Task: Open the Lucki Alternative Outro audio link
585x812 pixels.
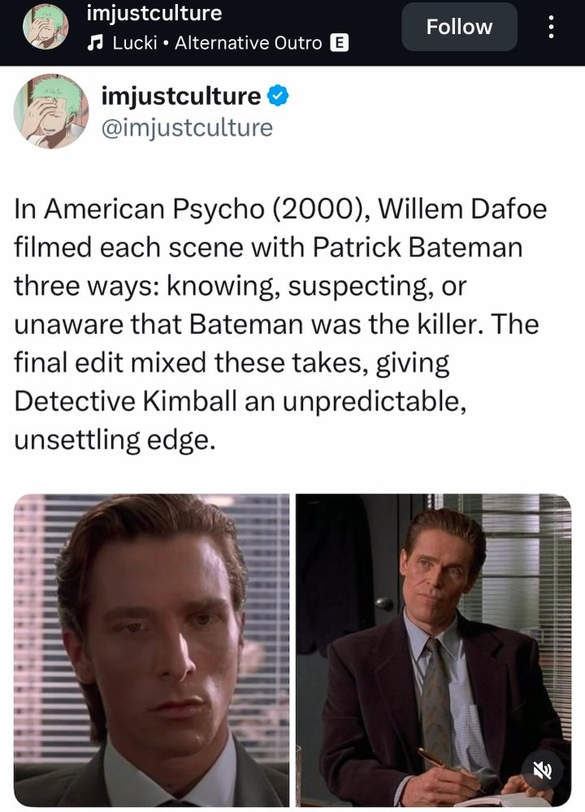Action: [x=217, y=43]
